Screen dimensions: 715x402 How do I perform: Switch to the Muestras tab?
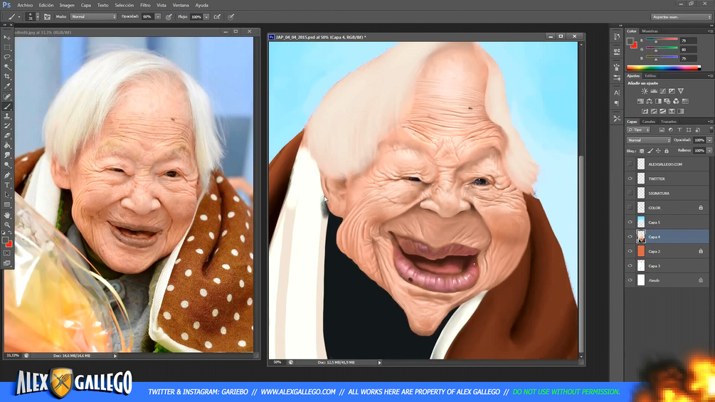click(650, 31)
